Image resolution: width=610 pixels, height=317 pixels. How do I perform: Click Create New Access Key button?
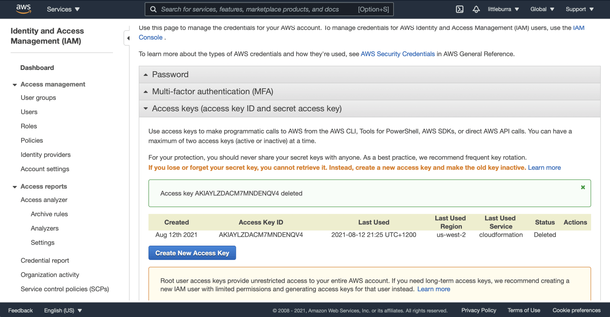pos(192,253)
